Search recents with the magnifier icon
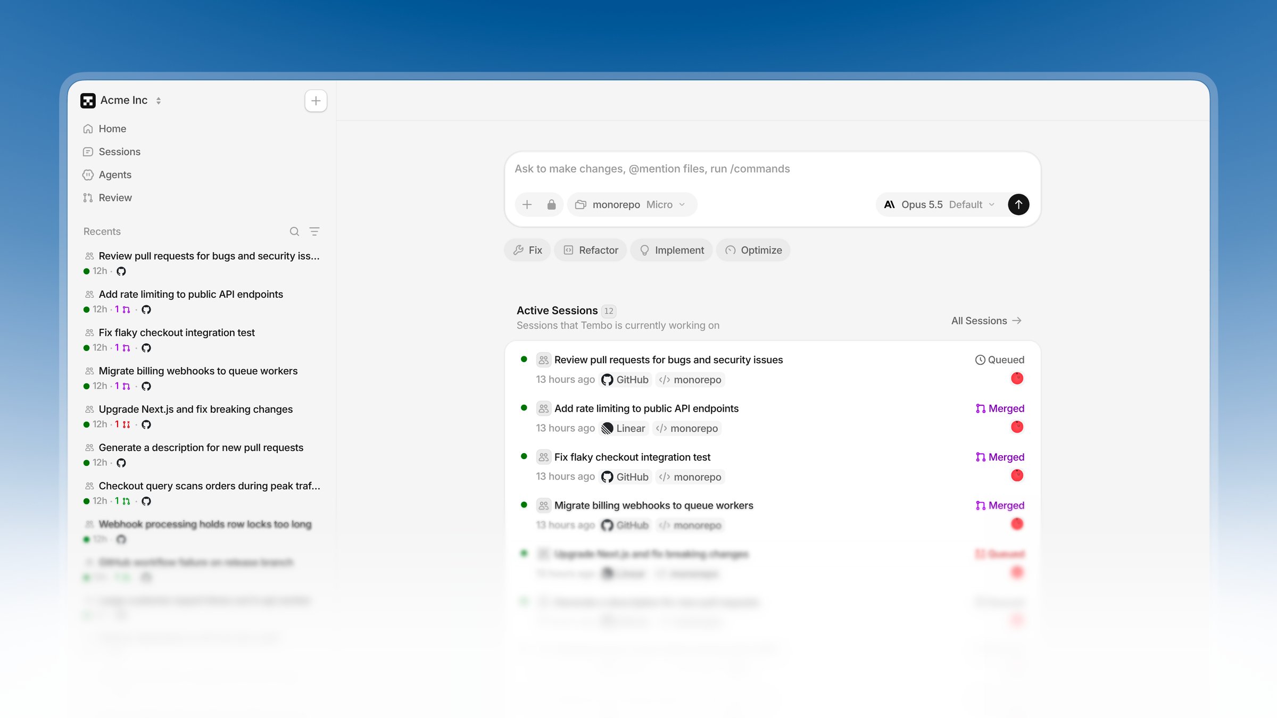This screenshot has height=718, width=1277. (294, 231)
